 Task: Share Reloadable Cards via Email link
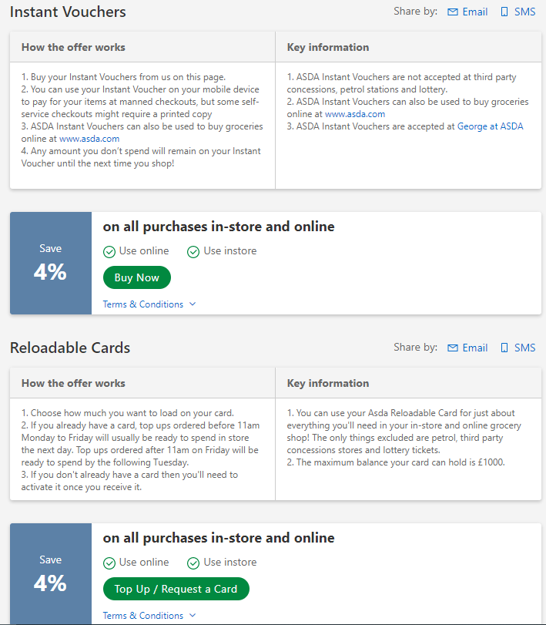pyautogui.click(x=474, y=348)
